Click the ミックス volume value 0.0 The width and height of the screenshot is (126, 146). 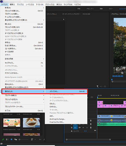point(85,131)
